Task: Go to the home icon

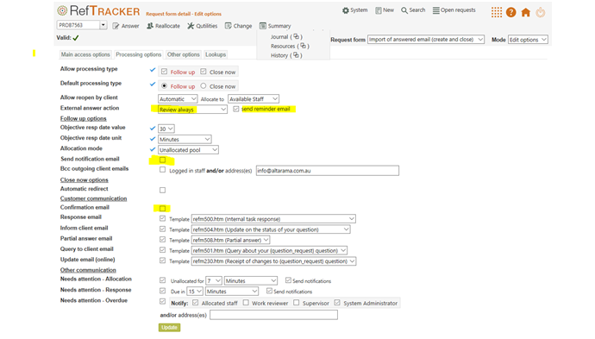Action: coord(525,12)
